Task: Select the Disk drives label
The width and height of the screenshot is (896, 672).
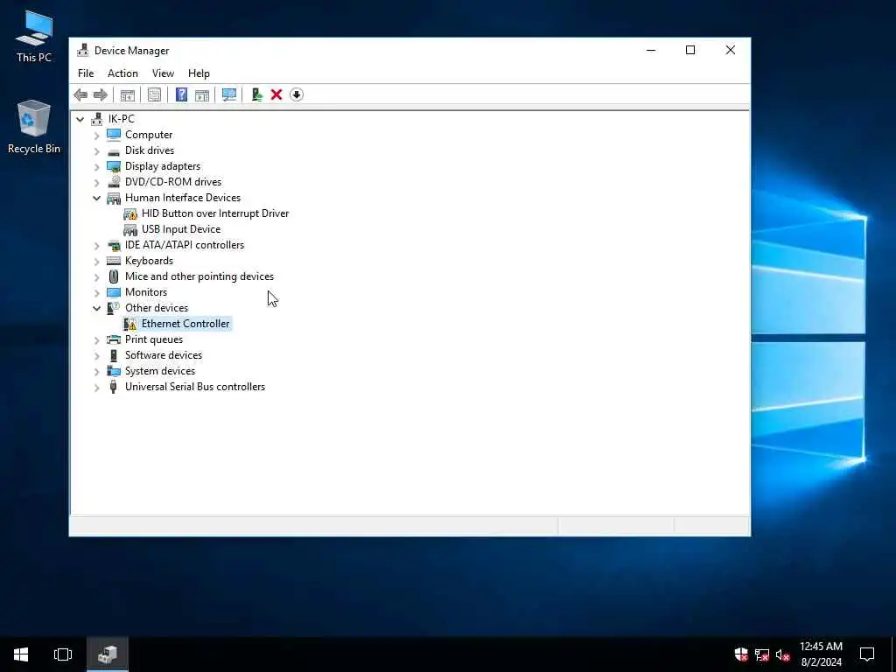Action: 150,150
